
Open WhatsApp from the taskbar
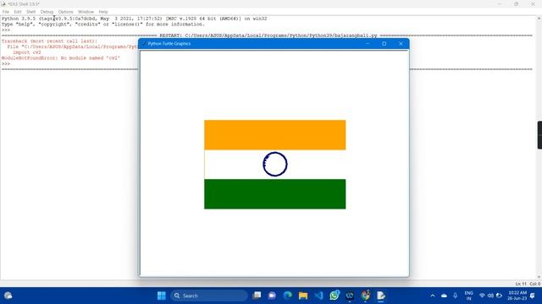pyautogui.click(x=335, y=296)
